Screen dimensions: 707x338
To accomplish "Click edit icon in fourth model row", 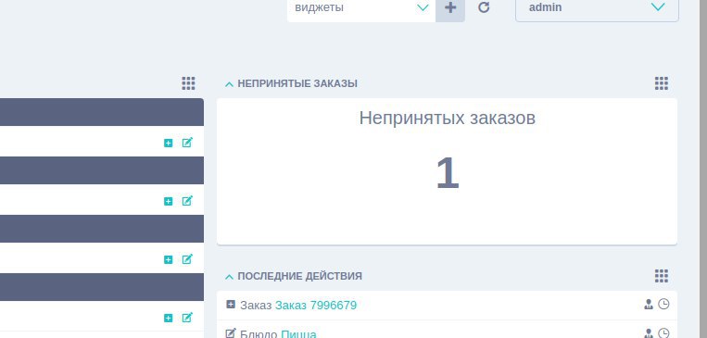I will tap(187, 318).
